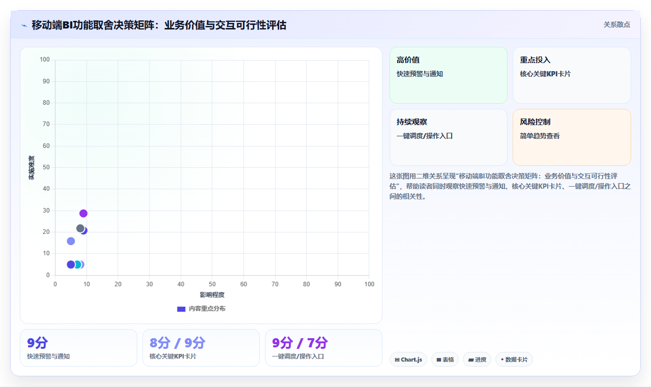
Task: Click the 数据卡片 tag chip
Action: [514, 360]
